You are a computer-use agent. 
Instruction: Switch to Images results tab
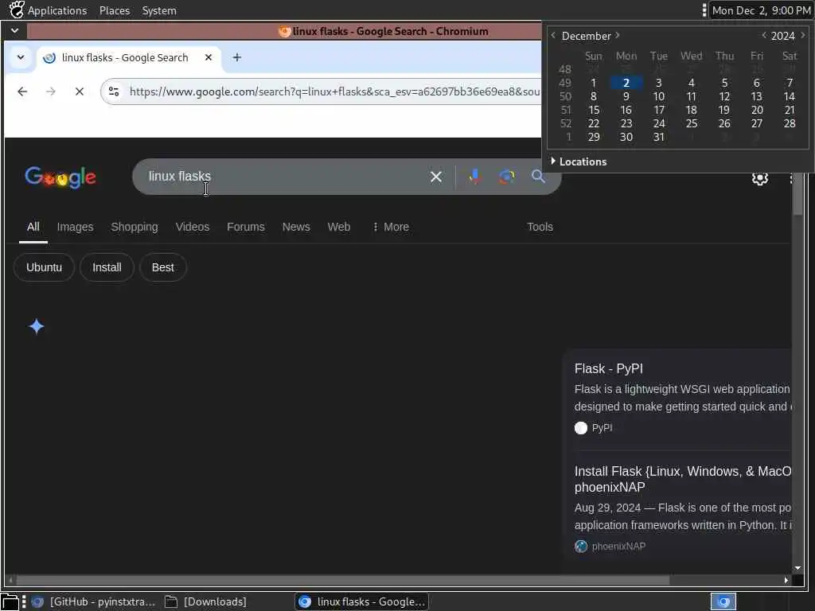[76, 227]
